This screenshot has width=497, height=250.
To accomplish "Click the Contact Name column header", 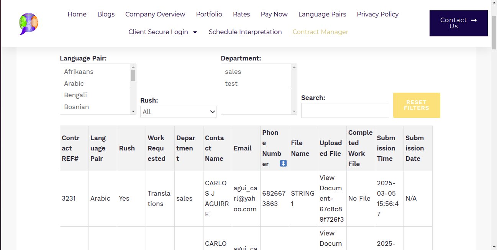I will coord(218,148).
